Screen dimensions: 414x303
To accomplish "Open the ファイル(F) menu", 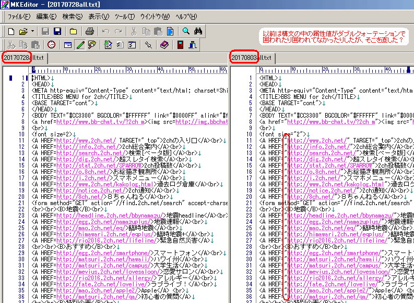I will point(19,17).
